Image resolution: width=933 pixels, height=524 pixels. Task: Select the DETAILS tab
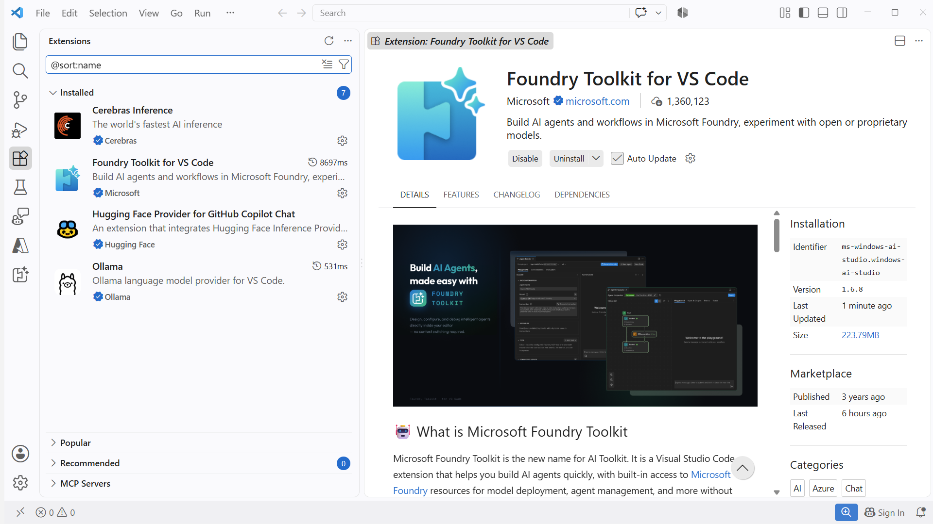(x=415, y=195)
